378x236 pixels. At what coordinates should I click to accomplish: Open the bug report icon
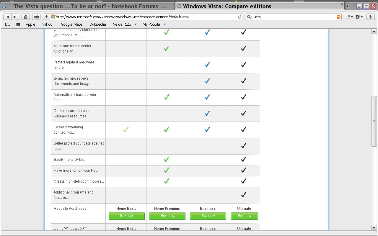370,17
